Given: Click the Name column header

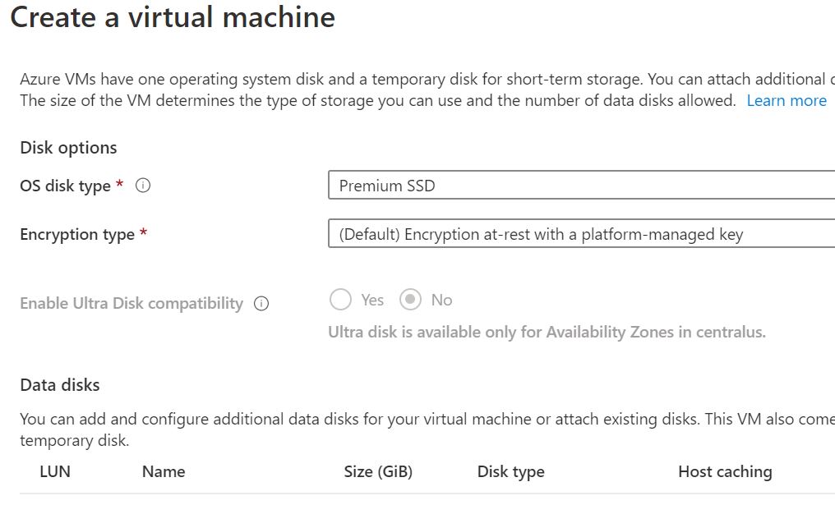Looking at the screenshot, I should pos(164,471).
